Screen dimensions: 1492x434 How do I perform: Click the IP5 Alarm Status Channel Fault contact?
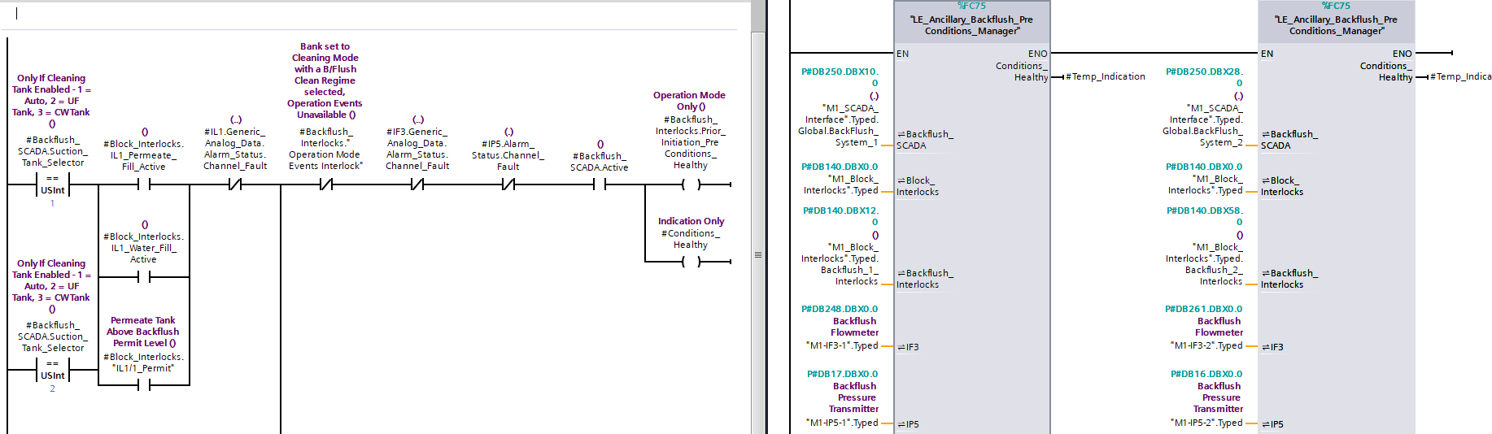(x=508, y=184)
